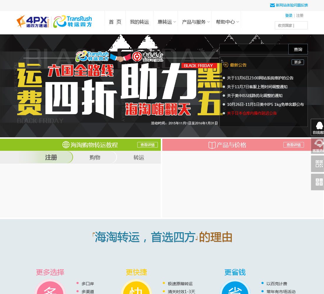Open red 关于日本仓库内操作延迟公告 link

tap(252, 113)
